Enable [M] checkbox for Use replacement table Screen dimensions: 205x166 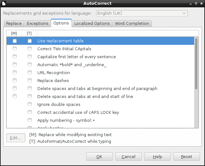click(x=15, y=41)
